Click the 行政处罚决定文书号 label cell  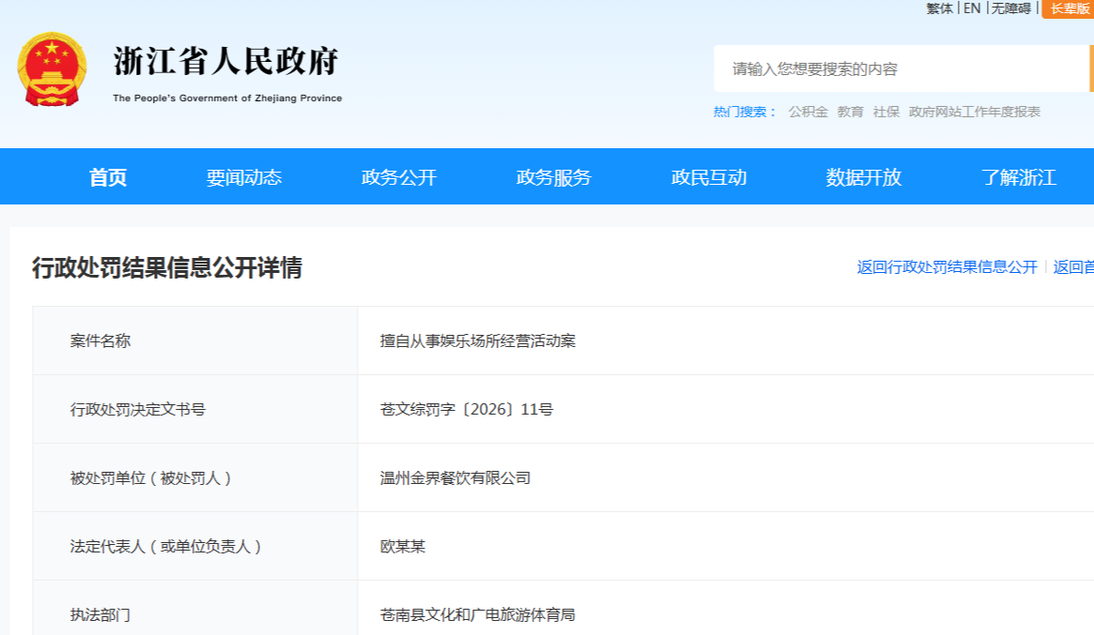click(195, 409)
